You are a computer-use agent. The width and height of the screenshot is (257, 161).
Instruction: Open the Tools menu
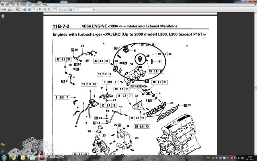tap(30, 5)
